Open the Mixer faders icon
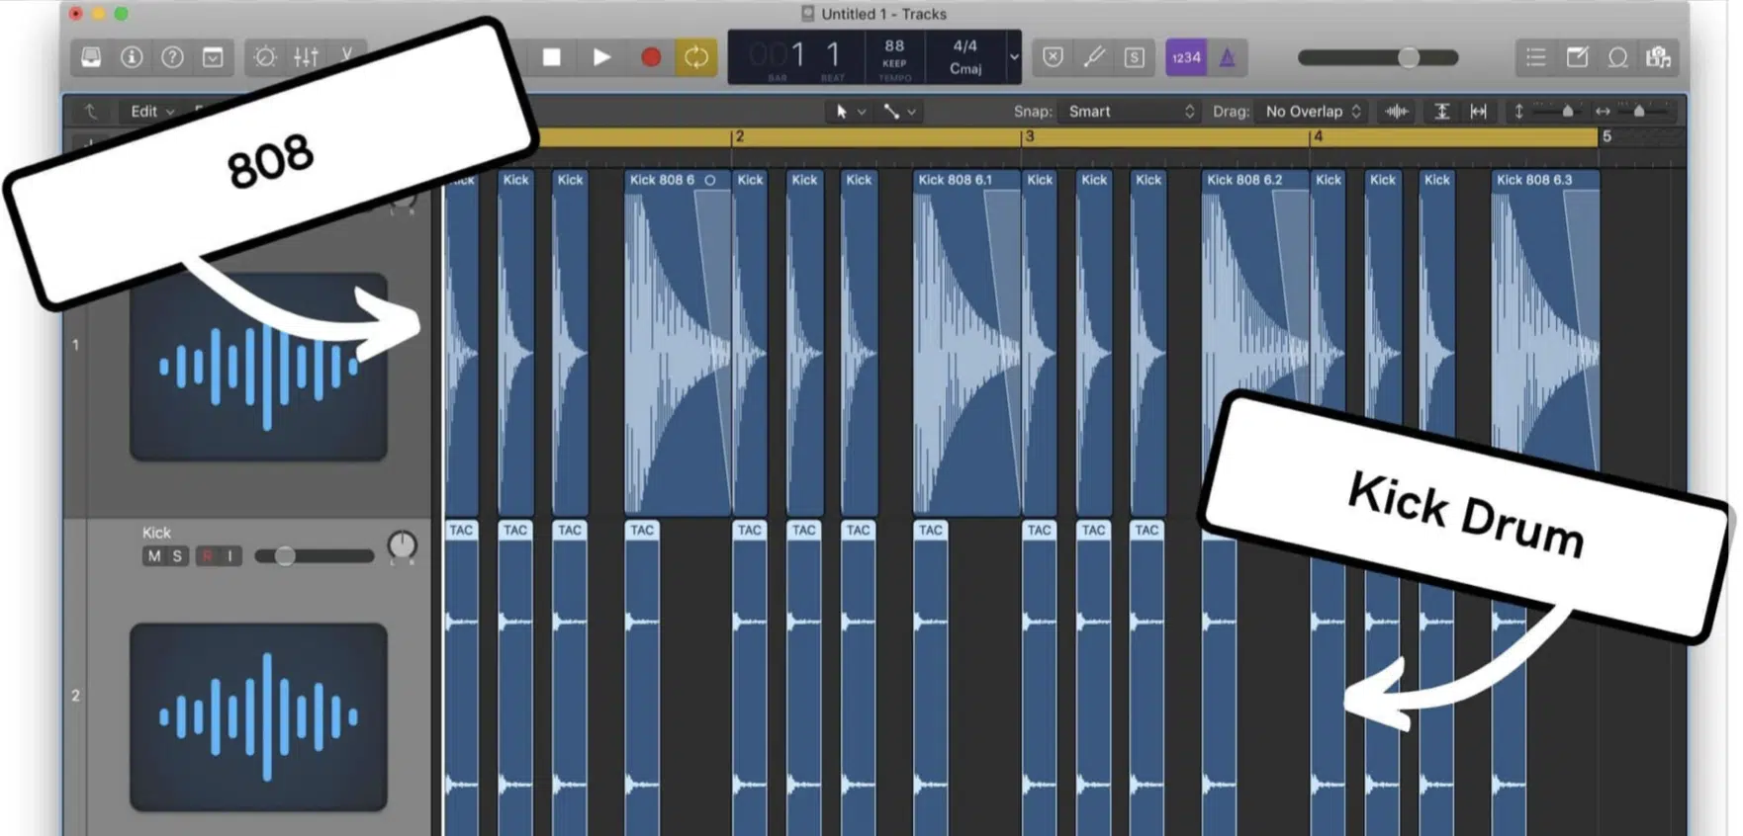1743x836 pixels. [x=306, y=57]
